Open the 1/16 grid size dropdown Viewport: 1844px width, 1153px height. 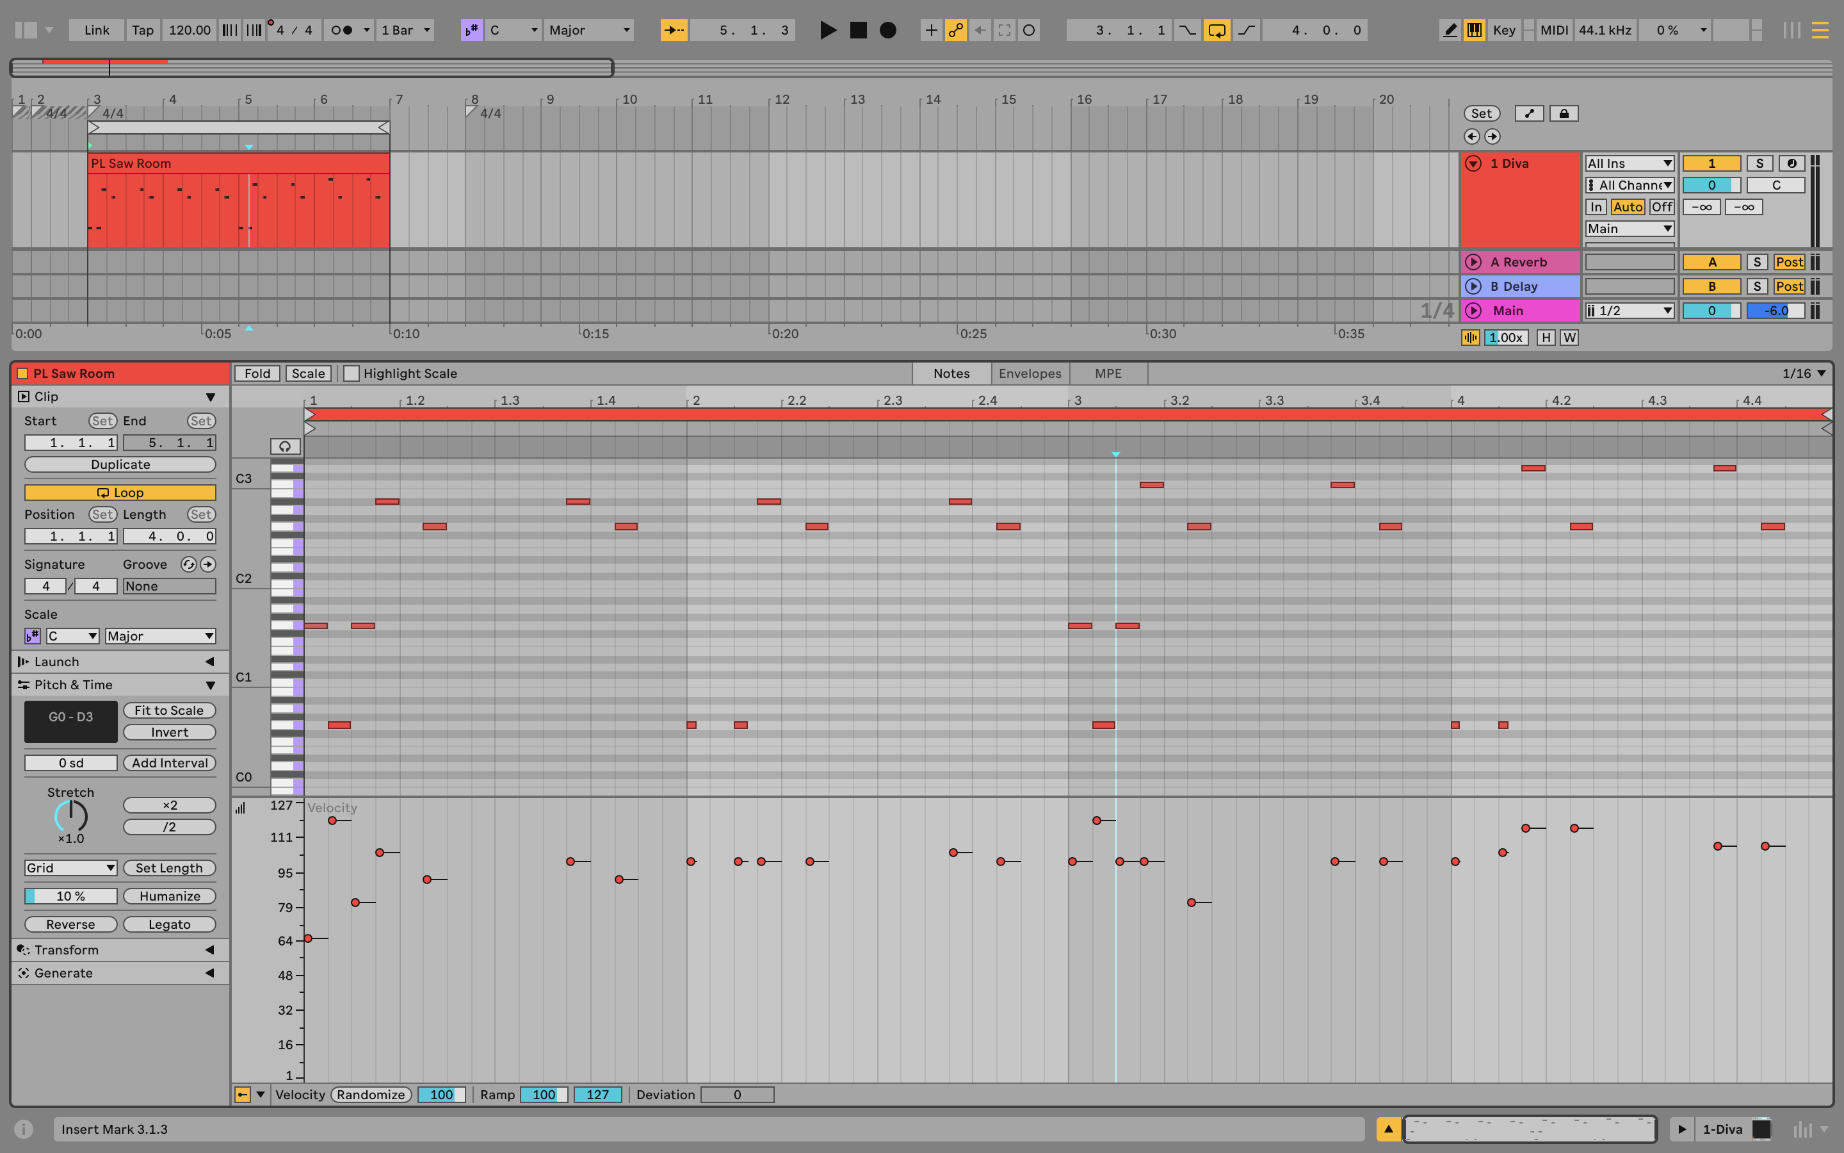1804,373
